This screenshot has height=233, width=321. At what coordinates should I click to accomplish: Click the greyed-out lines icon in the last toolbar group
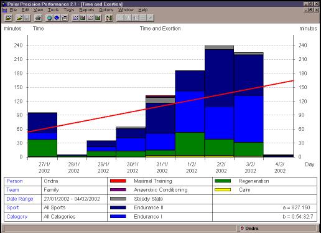tap(142, 18)
